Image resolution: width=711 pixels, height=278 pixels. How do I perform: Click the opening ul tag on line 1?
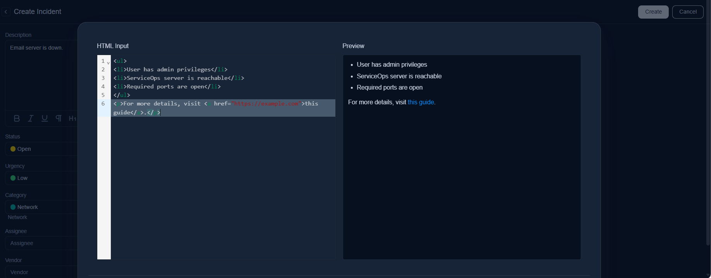(x=120, y=61)
